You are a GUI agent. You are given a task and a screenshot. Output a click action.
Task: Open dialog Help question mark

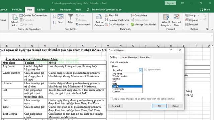(171, 50)
